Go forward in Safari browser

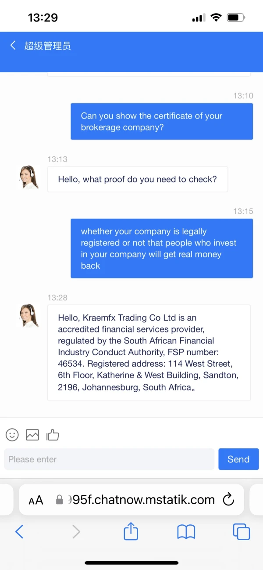click(76, 532)
